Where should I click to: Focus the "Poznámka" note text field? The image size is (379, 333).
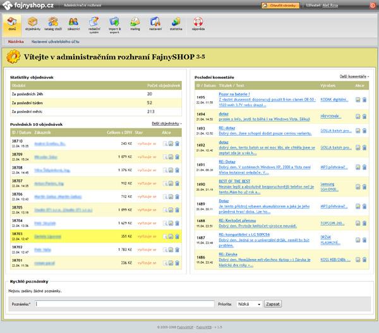pos(124,304)
